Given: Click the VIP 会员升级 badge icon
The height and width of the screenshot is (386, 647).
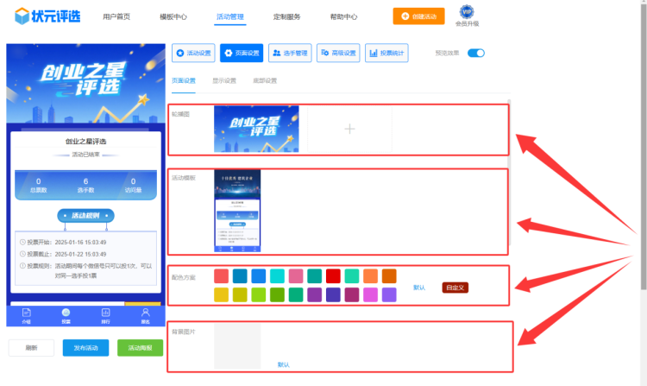Looking at the screenshot, I should 467,11.
